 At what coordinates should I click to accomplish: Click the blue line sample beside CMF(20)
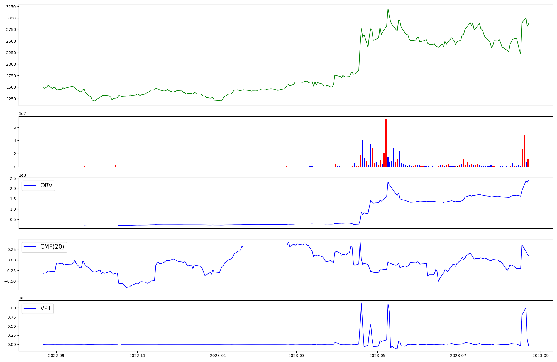(x=30, y=247)
